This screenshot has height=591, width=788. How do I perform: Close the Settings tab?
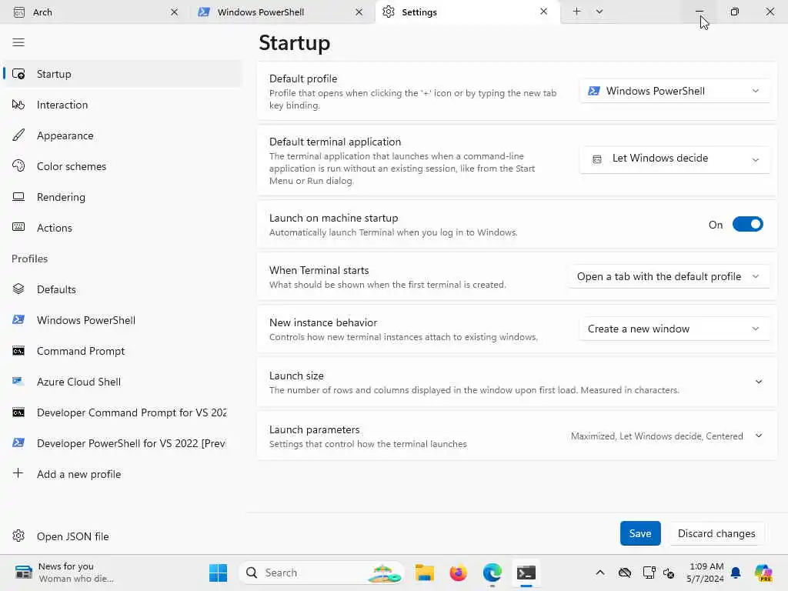(x=544, y=12)
